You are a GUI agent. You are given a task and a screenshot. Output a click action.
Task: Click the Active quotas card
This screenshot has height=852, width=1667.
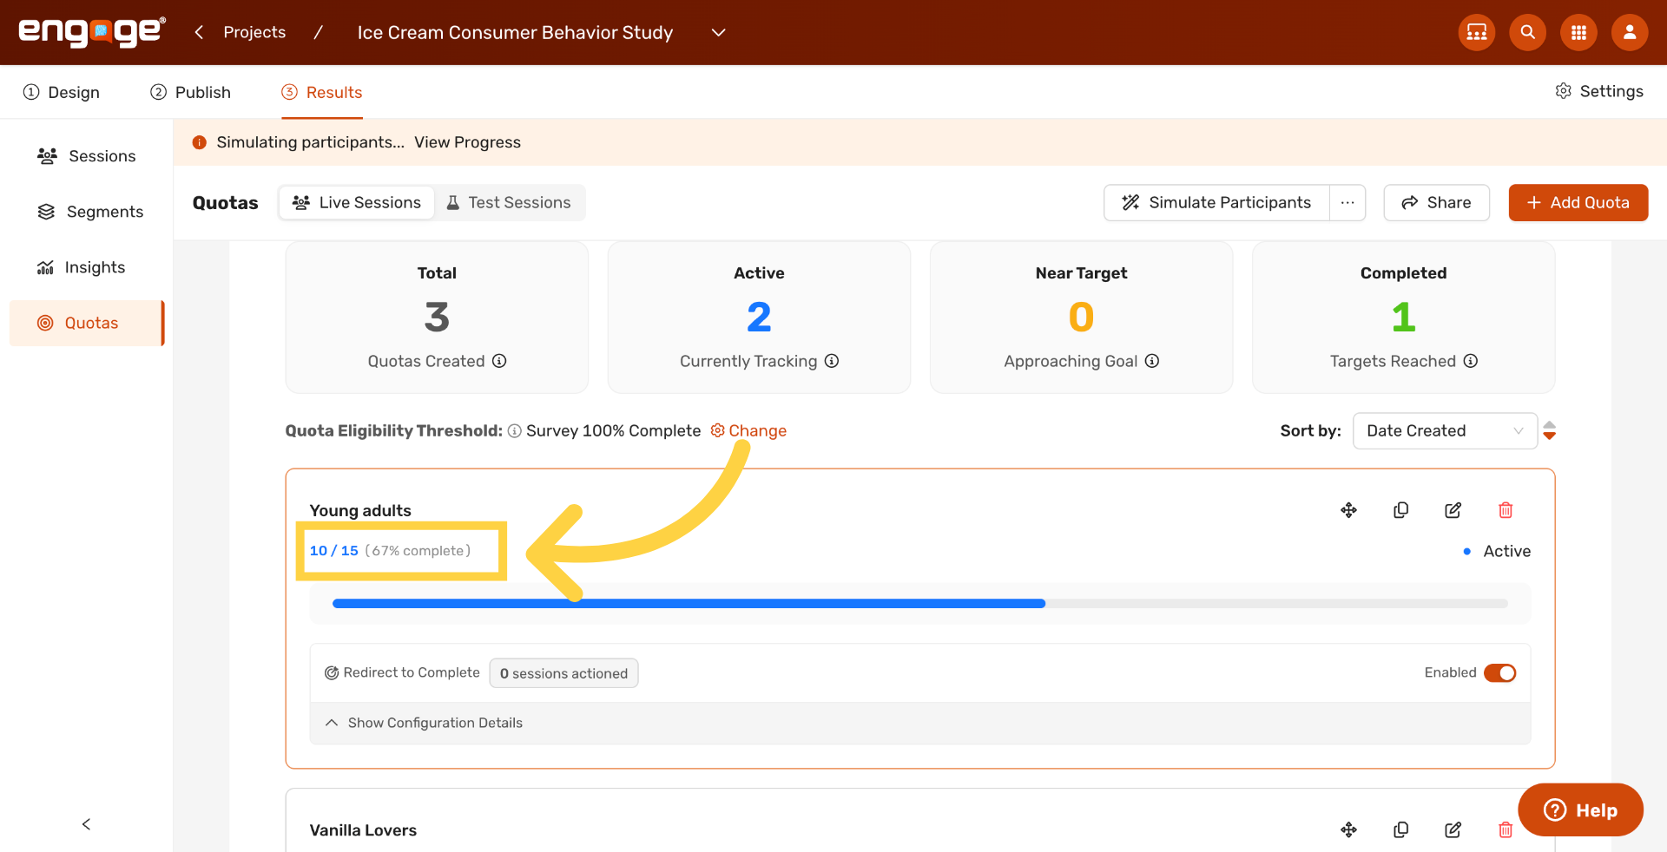[x=759, y=318]
